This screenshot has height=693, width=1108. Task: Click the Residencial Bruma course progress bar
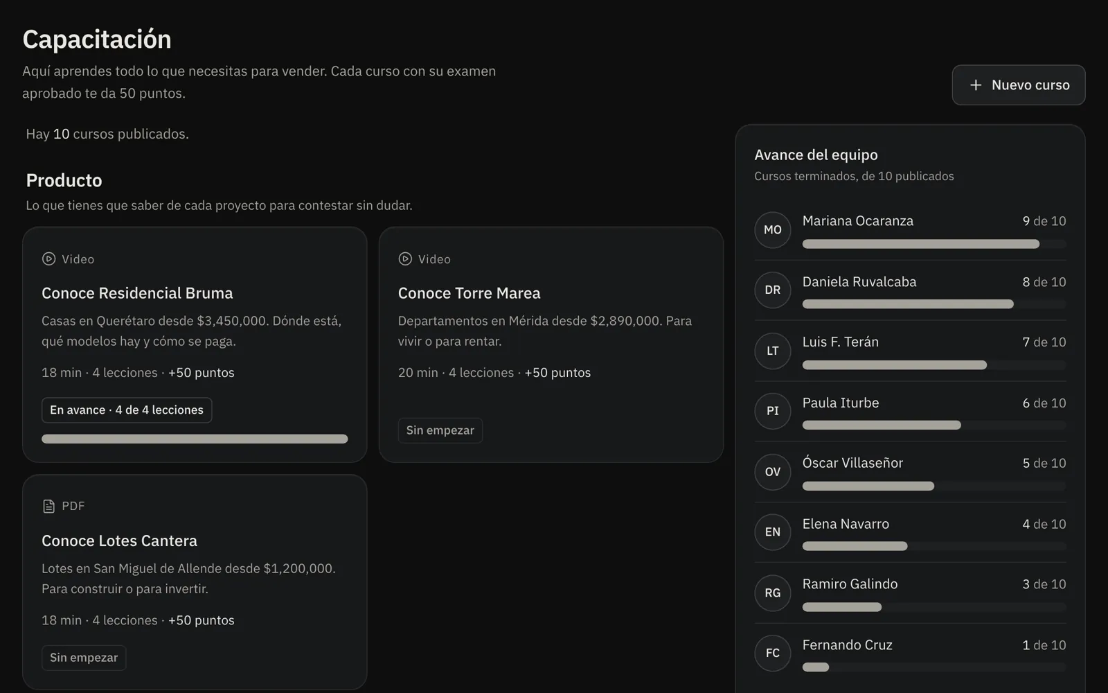pos(195,439)
